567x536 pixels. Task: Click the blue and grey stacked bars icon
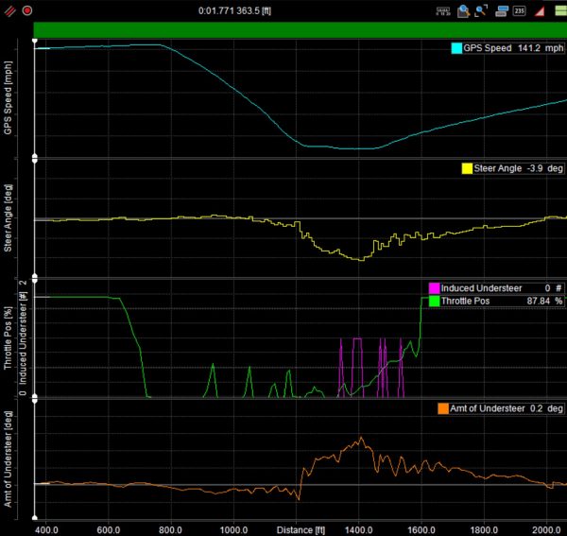click(x=501, y=10)
